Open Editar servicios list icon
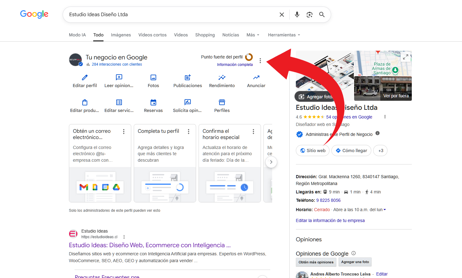462x278 pixels. [119, 102]
